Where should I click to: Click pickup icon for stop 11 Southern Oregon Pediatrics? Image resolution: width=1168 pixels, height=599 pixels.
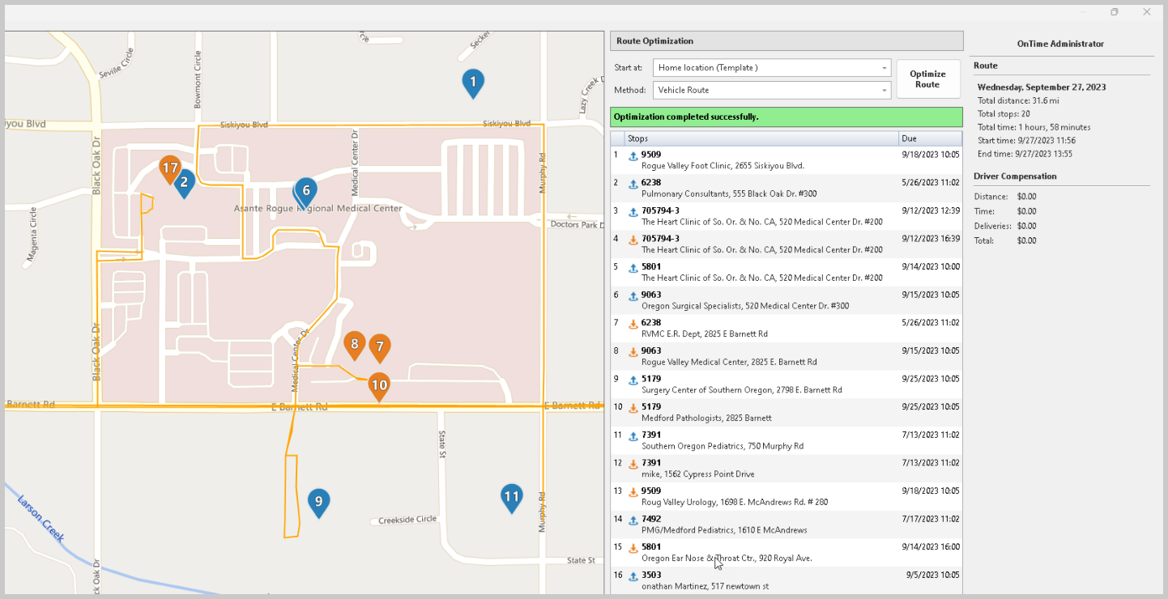coord(633,436)
